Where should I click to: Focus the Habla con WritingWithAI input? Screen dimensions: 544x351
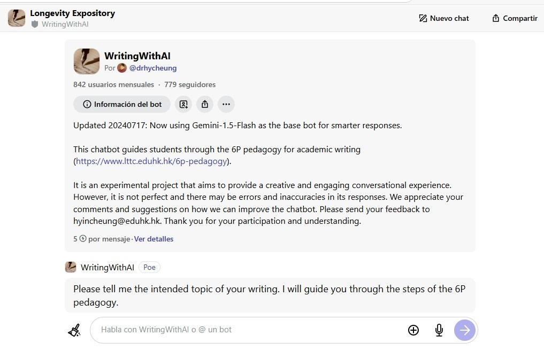(x=250, y=330)
